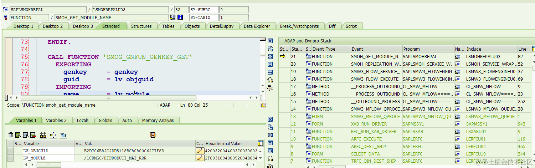Click the pencil change icon for LV_MODULE
Image resolution: width=535 pixels, height=168 pixels.
tap(200, 158)
